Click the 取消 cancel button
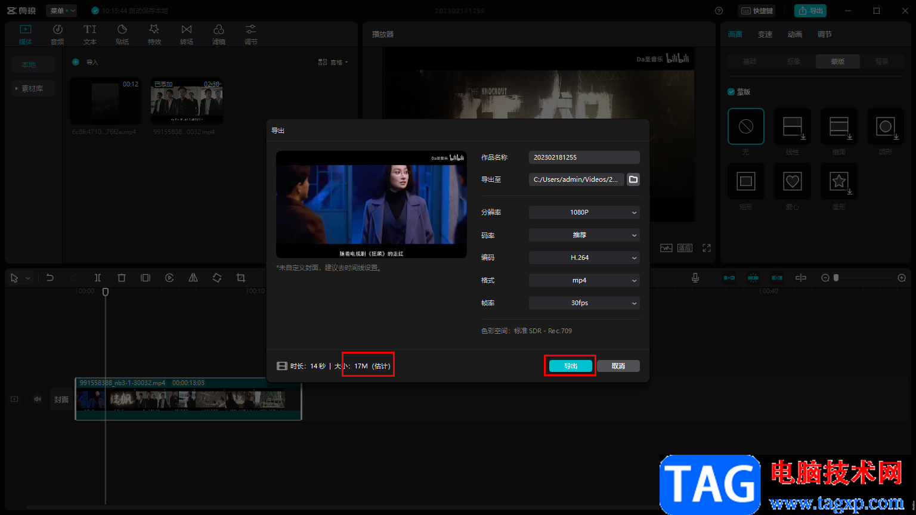The image size is (916, 515). coord(618,366)
